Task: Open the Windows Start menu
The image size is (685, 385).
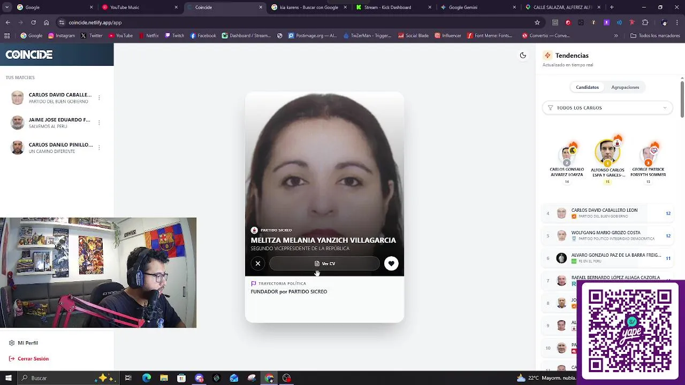Action: pyautogui.click(x=8, y=378)
